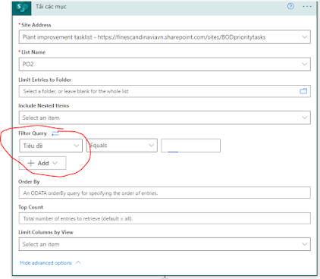The width and height of the screenshot is (320, 279).
Task: Open the Site Address dropdown
Action: coord(165,37)
